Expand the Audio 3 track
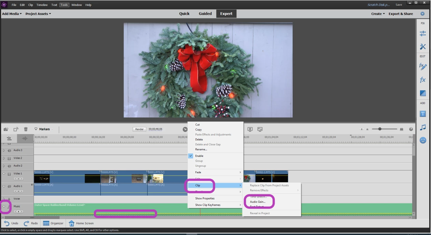 coord(4,150)
